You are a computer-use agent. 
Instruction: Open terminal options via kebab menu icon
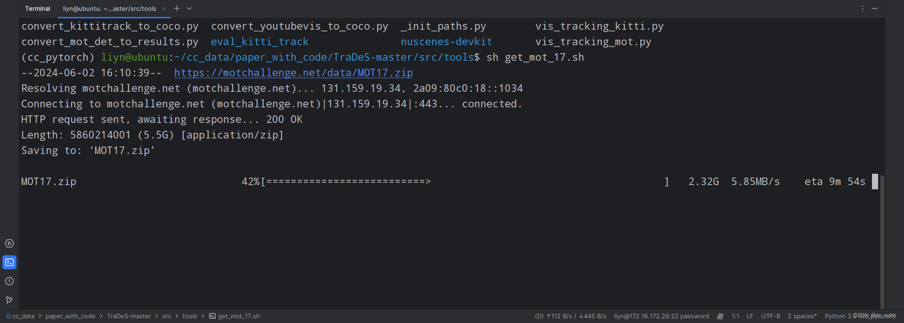coord(862,8)
